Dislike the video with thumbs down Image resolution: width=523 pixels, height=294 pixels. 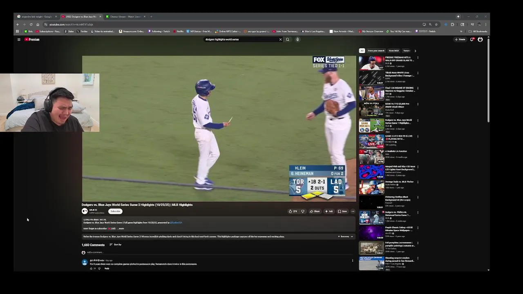pos(303,212)
